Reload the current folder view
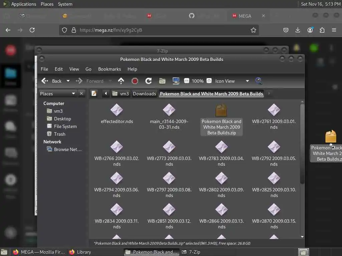This screenshot has width=342, height=256. pyautogui.click(x=149, y=81)
